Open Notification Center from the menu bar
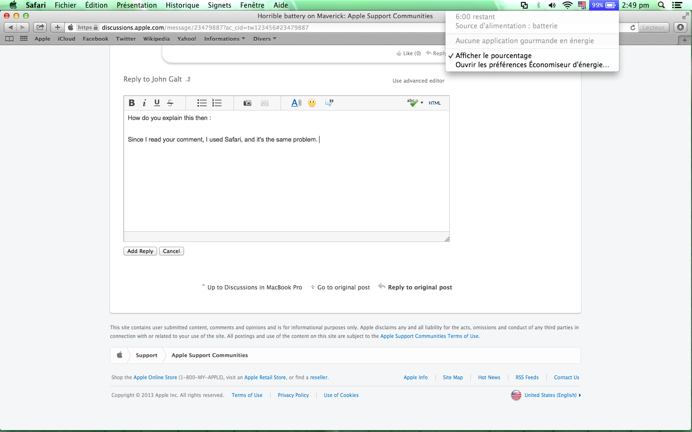The image size is (692, 432). 677,5
